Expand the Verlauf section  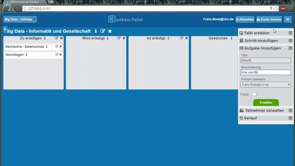click(x=290, y=118)
